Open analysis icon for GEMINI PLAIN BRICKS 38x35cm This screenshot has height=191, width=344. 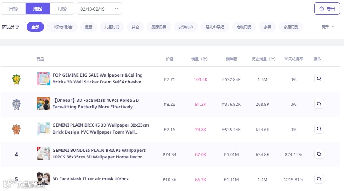tap(319, 129)
